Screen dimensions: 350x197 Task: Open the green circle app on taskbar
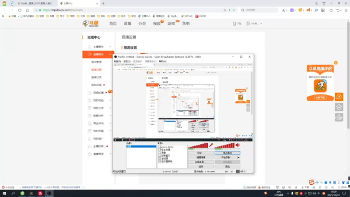point(22,193)
